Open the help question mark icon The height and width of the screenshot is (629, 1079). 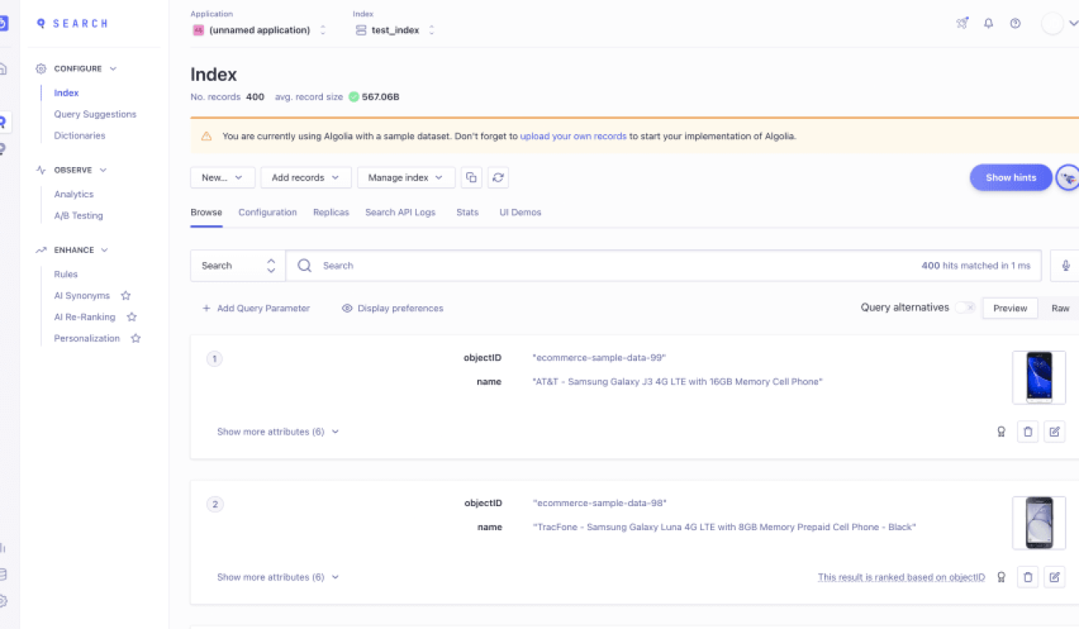[1015, 23]
